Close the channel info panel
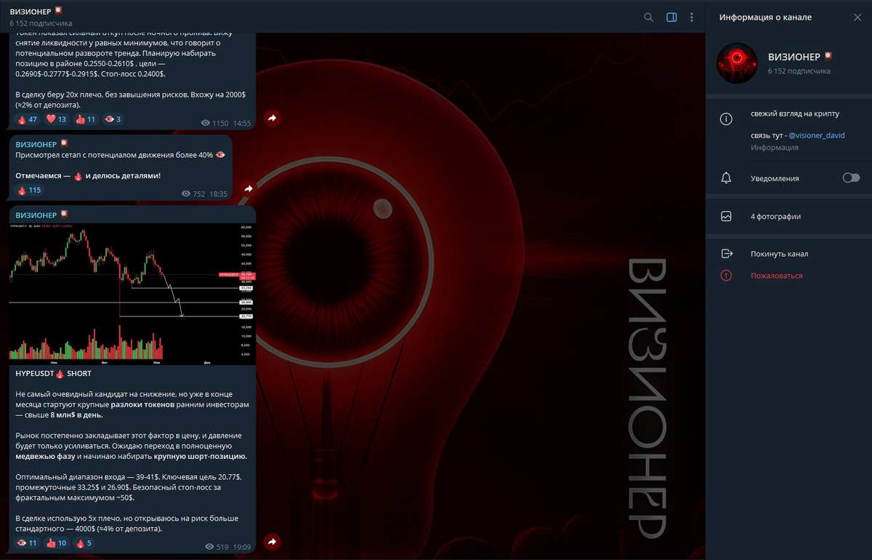The width and height of the screenshot is (872, 560). (x=857, y=17)
